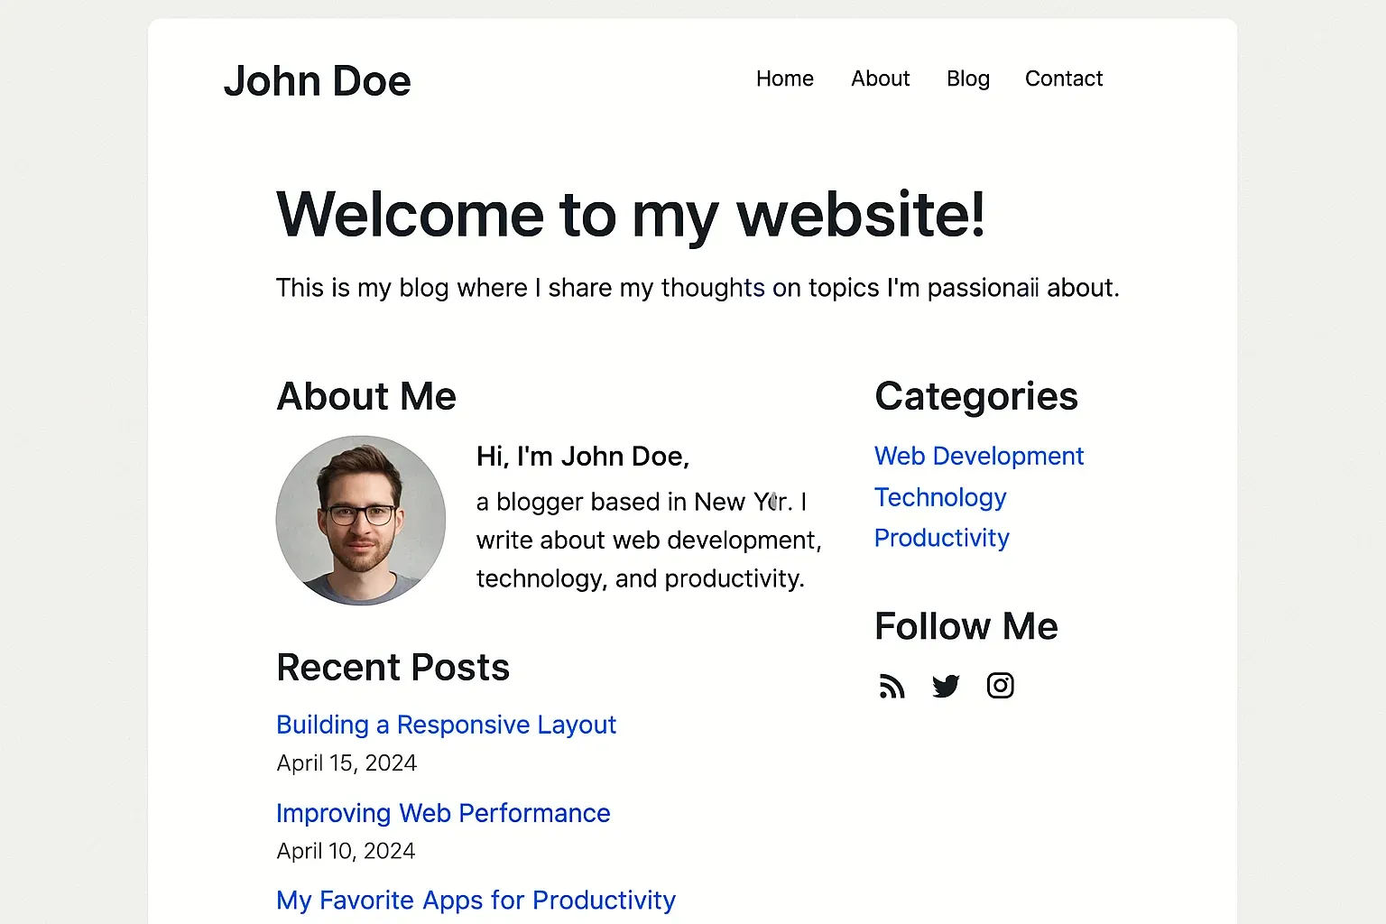Image resolution: width=1386 pixels, height=924 pixels.
Task: Select the Productivity category link
Action: (x=941, y=538)
